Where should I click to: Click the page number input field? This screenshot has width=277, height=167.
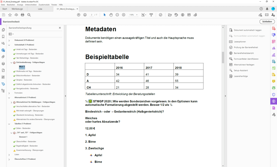(x=91, y=15)
